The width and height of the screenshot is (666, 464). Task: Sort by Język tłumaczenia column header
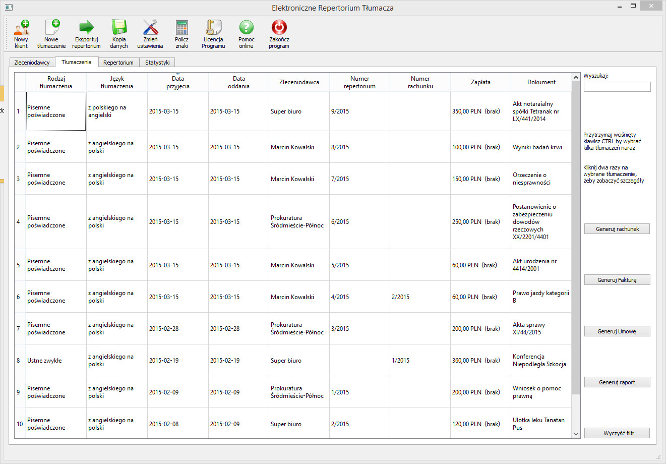(x=117, y=82)
